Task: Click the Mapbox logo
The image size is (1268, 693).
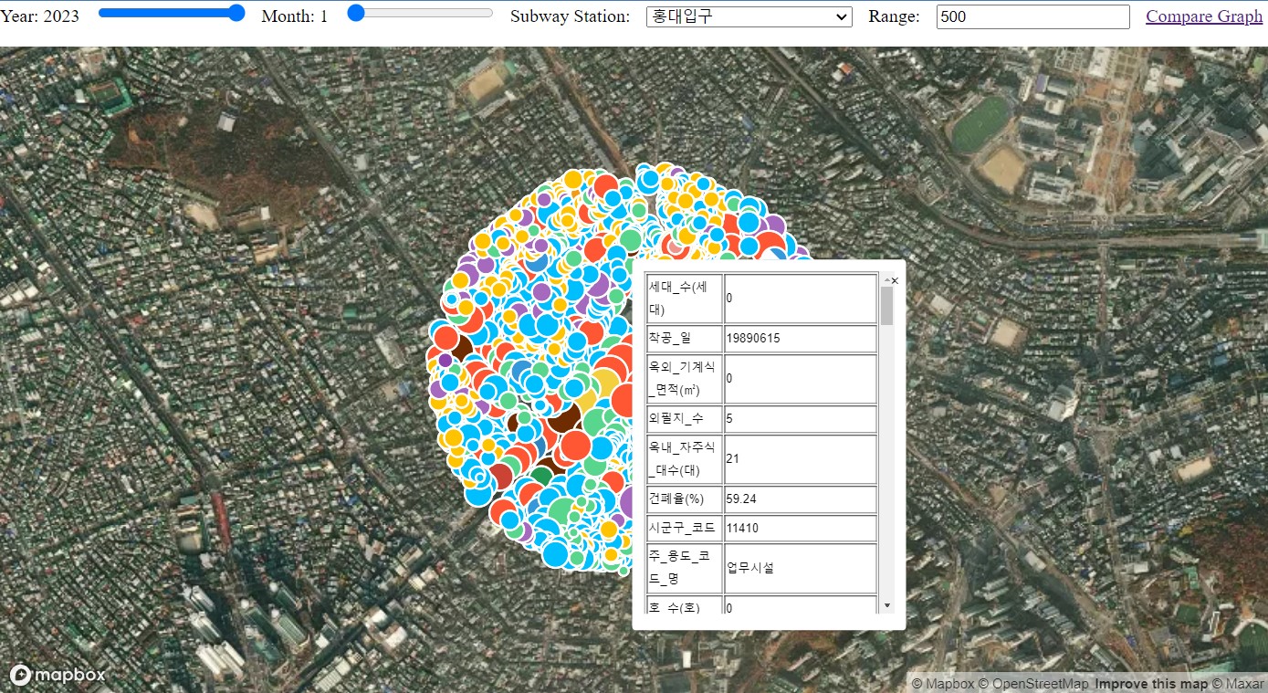Action: click(x=58, y=675)
